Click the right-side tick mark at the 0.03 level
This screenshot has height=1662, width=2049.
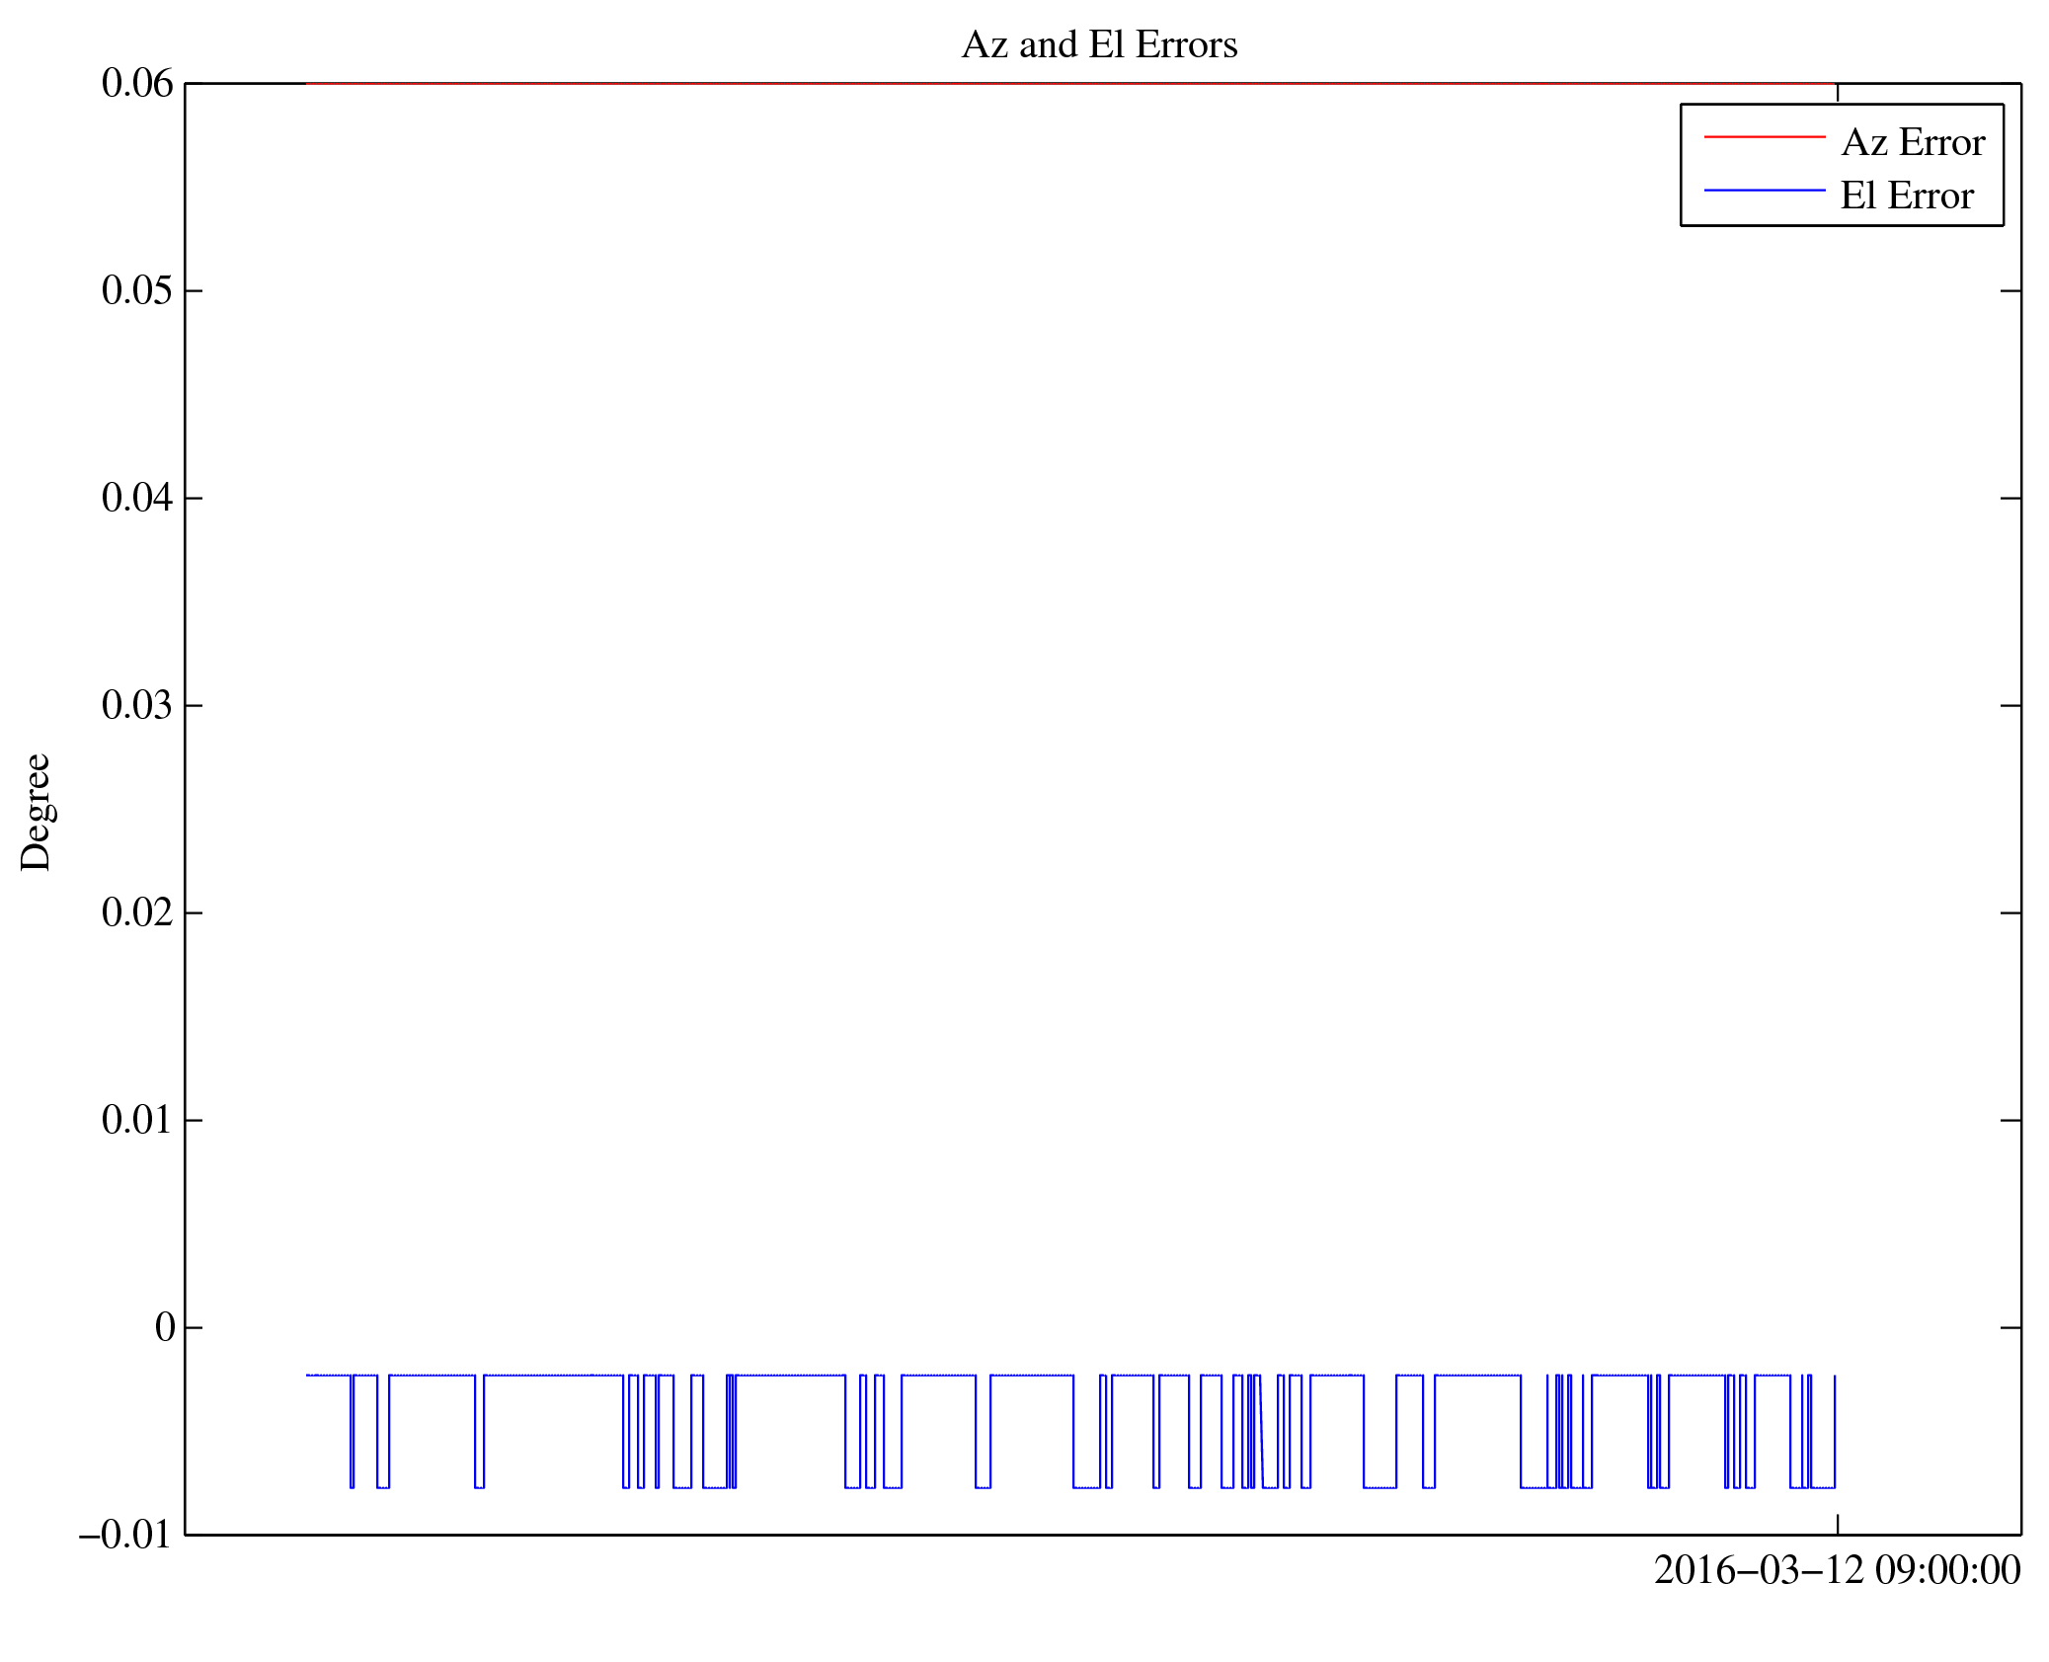point(2010,705)
